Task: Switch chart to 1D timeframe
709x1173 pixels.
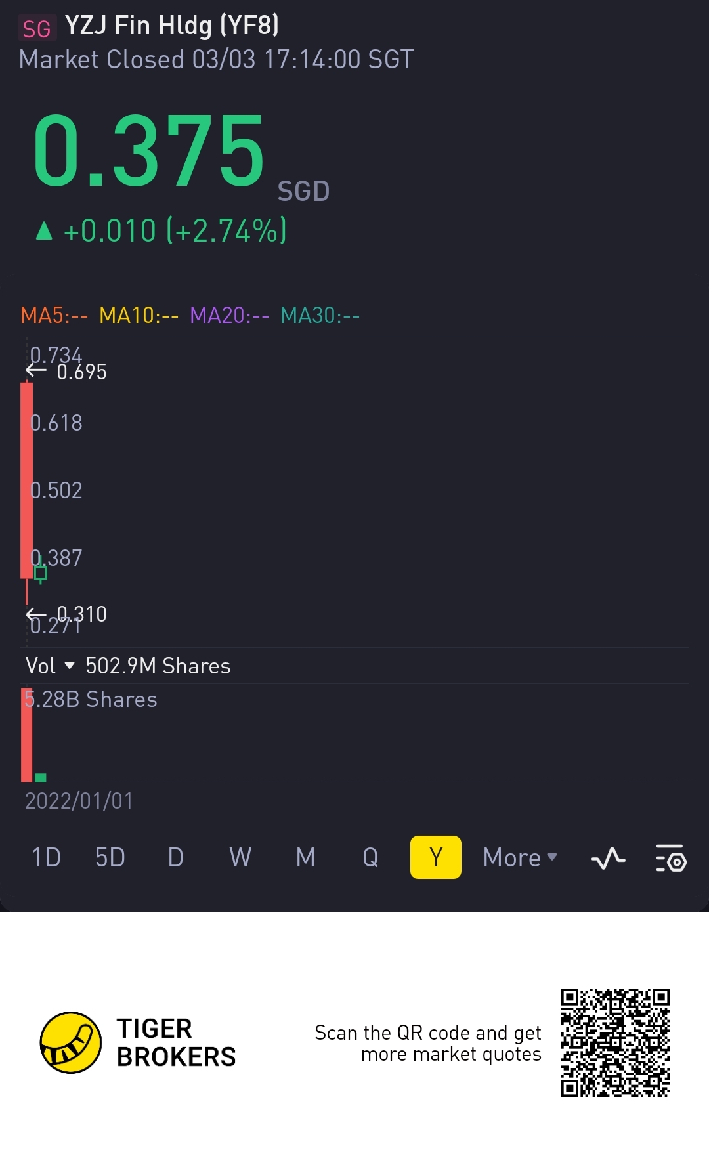Action: coord(47,857)
